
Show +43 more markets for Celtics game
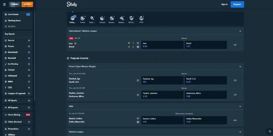coord(235,120)
